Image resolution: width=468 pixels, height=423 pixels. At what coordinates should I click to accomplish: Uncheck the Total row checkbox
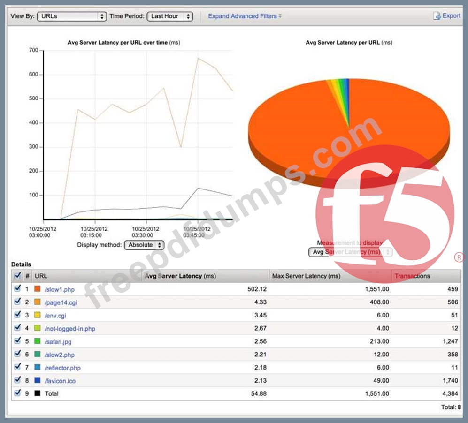pos(17,393)
